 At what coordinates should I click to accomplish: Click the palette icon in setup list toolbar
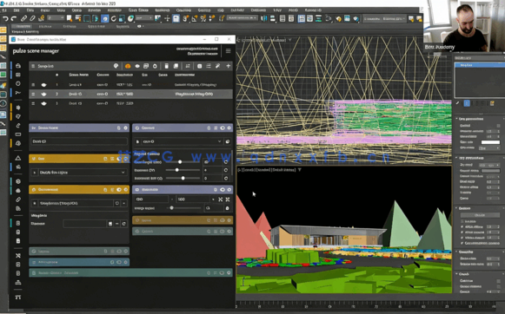coord(116,66)
